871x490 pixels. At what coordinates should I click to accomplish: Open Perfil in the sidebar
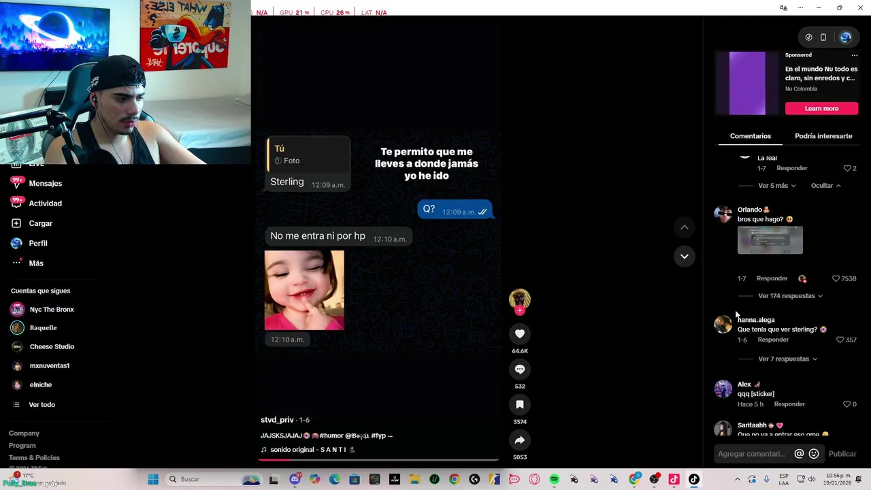tap(29, 243)
